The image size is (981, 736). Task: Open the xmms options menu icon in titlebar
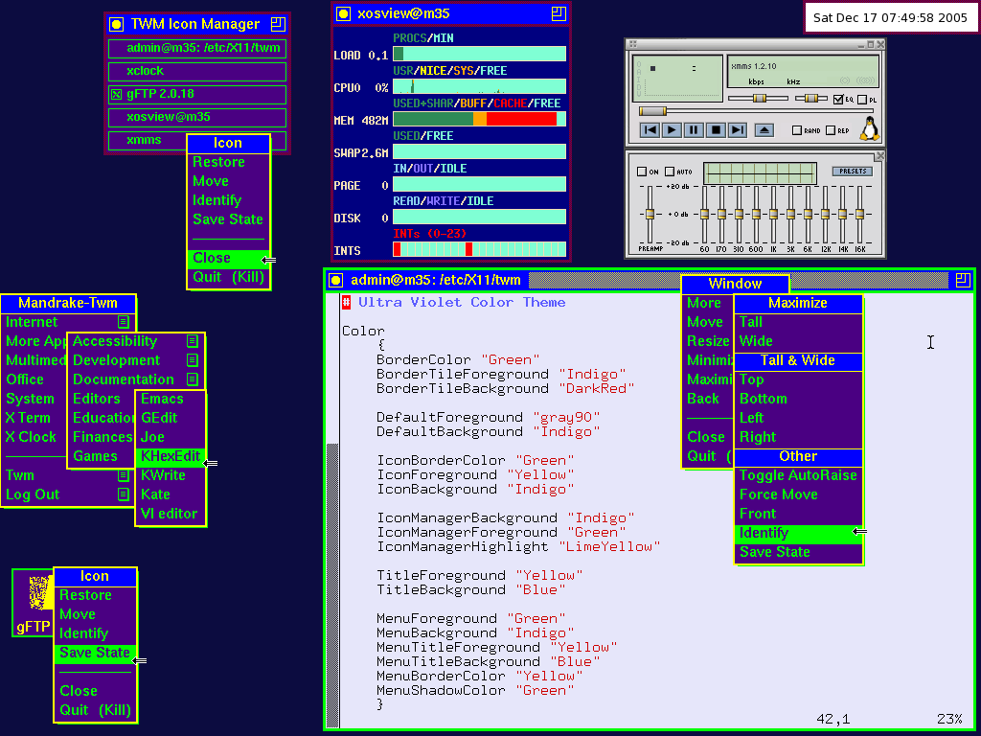633,44
